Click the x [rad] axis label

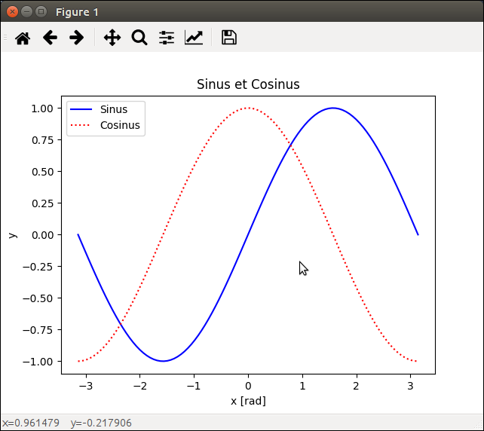point(248,401)
